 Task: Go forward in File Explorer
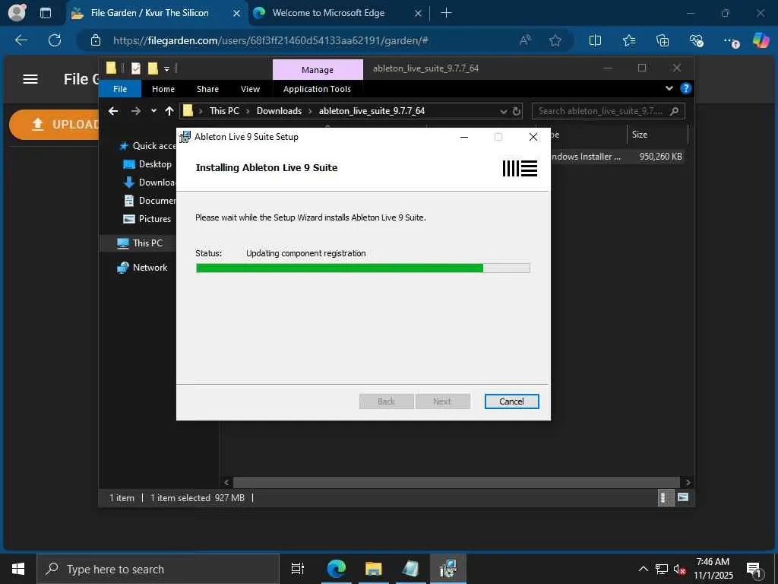click(135, 111)
